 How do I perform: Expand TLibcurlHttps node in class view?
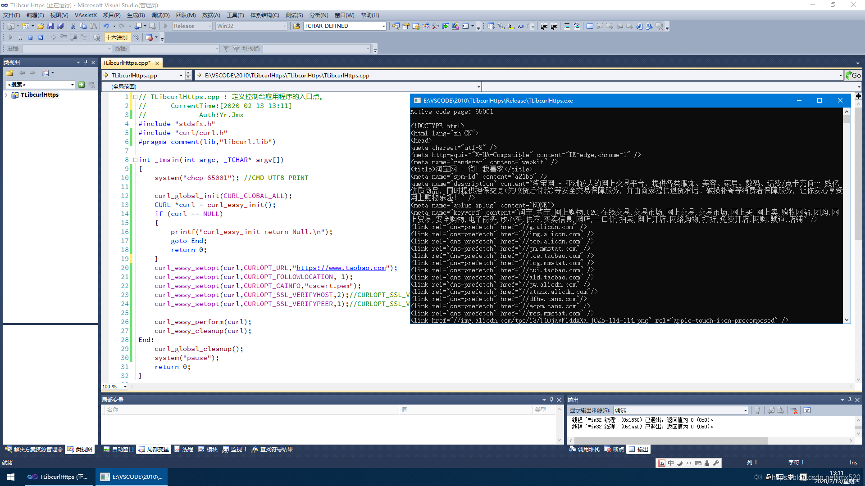coord(6,95)
